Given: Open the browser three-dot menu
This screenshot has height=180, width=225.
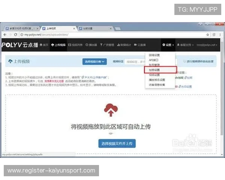Looking at the screenshot, I should click(x=220, y=34).
